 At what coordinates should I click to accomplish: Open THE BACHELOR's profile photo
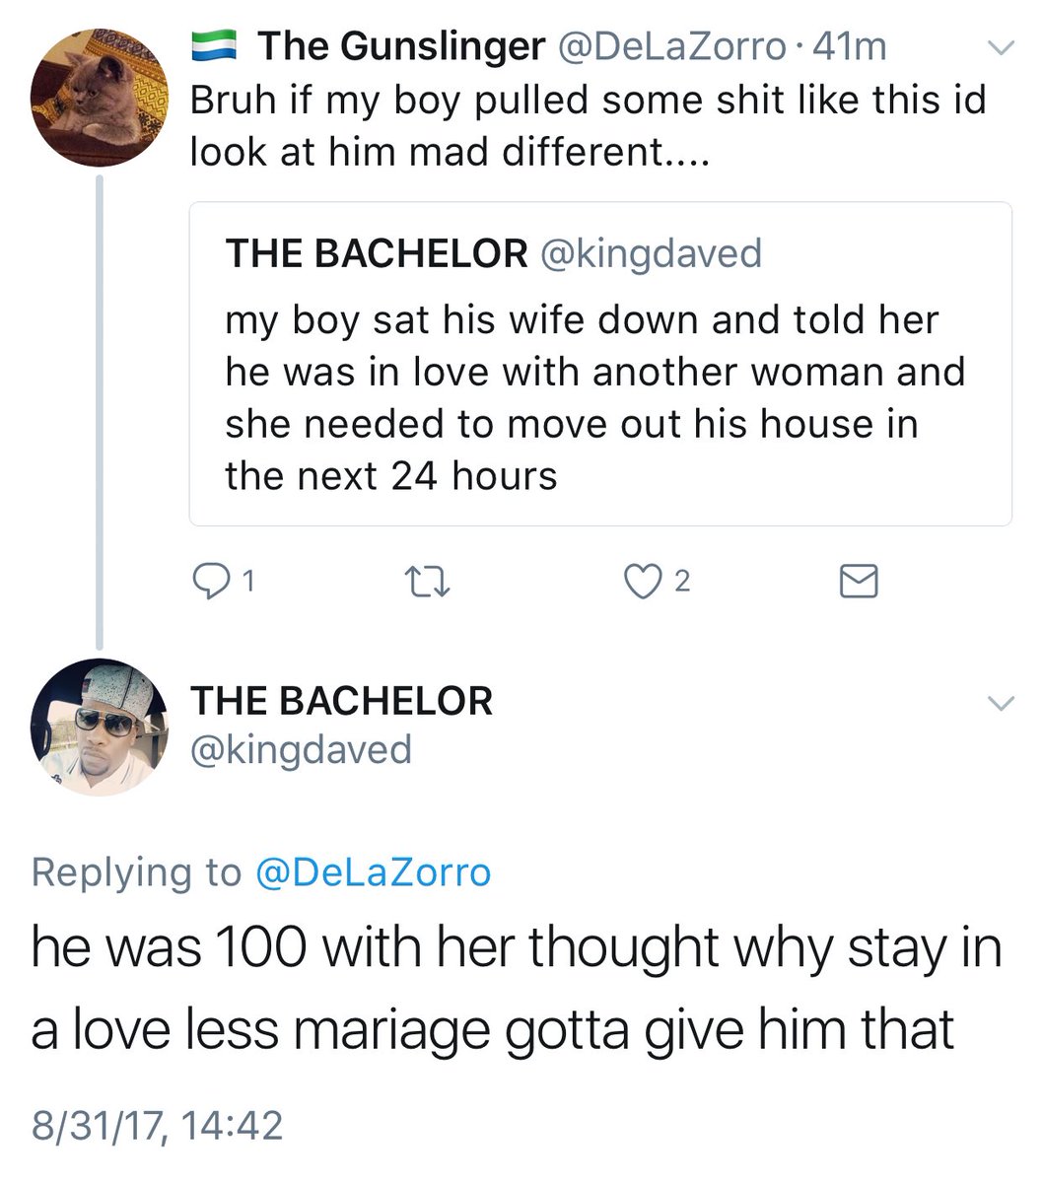pyautogui.click(x=98, y=728)
